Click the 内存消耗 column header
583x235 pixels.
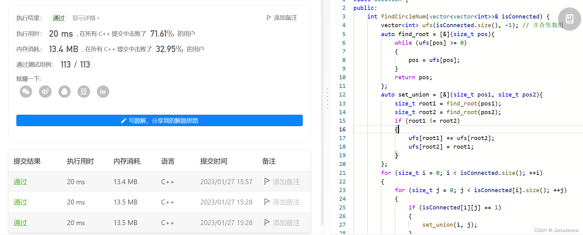[x=127, y=161]
